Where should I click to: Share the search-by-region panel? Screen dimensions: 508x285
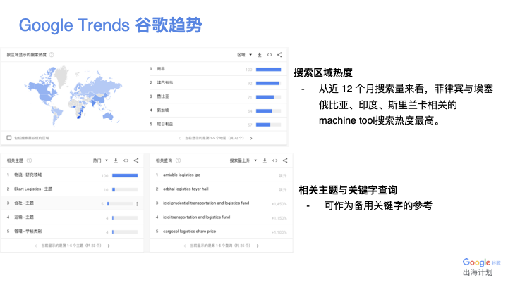click(x=279, y=55)
